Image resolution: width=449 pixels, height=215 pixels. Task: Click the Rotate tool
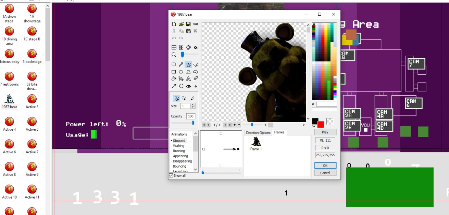coord(181,86)
